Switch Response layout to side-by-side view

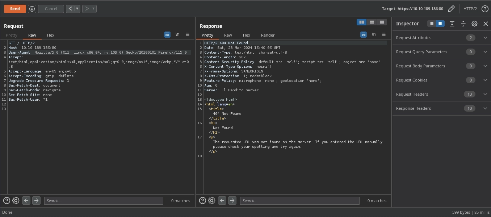pos(361,22)
